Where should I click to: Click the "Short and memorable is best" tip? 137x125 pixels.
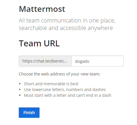coord(51,84)
